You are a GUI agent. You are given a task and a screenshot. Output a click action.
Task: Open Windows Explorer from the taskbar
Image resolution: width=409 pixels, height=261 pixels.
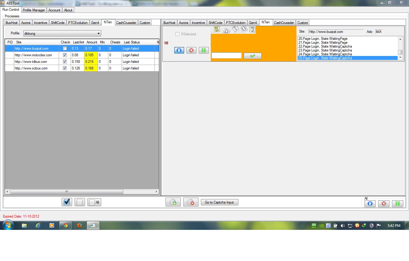click(x=24, y=225)
